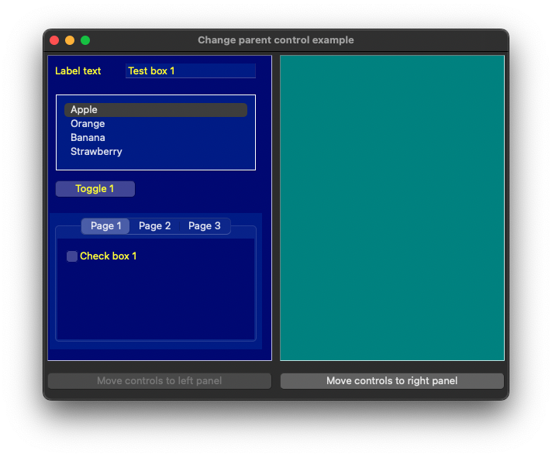Viewport: 552px width, 457px height.
Task: Switch to the Page 1 tab
Action: point(106,226)
